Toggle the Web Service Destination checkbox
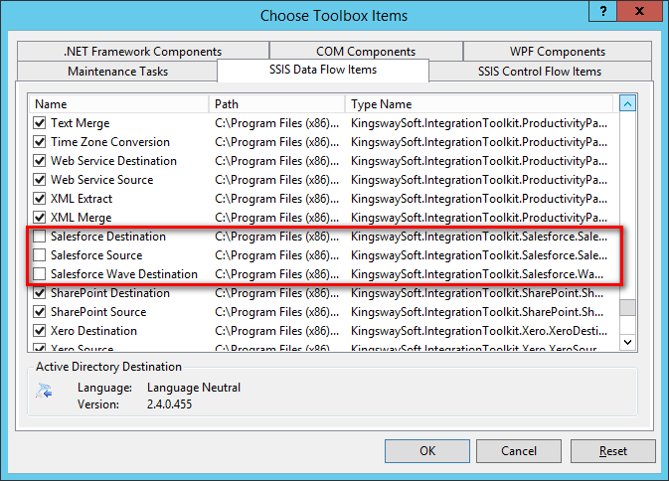The height and width of the screenshot is (481, 669). [39, 161]
